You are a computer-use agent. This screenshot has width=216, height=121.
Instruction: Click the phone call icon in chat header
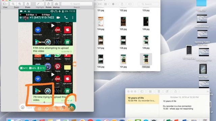click(x=66, y=17)
